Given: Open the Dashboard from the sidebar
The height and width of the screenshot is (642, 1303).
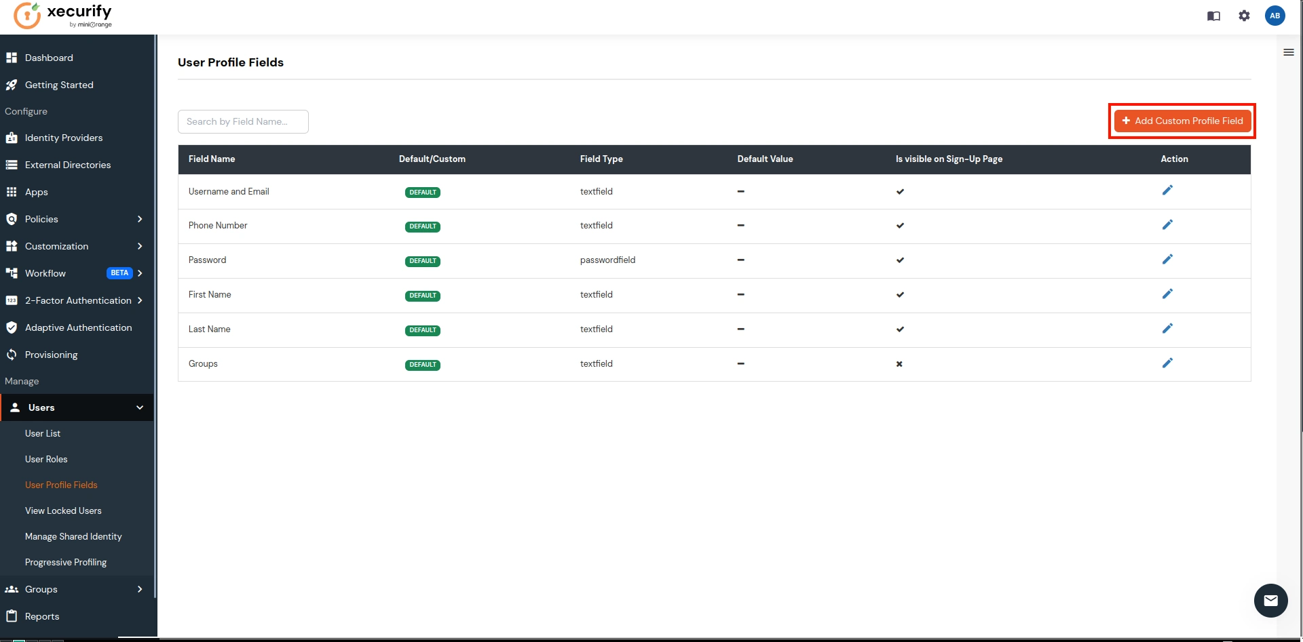Looking at the screenshot, I should click(x=48, y=58).
